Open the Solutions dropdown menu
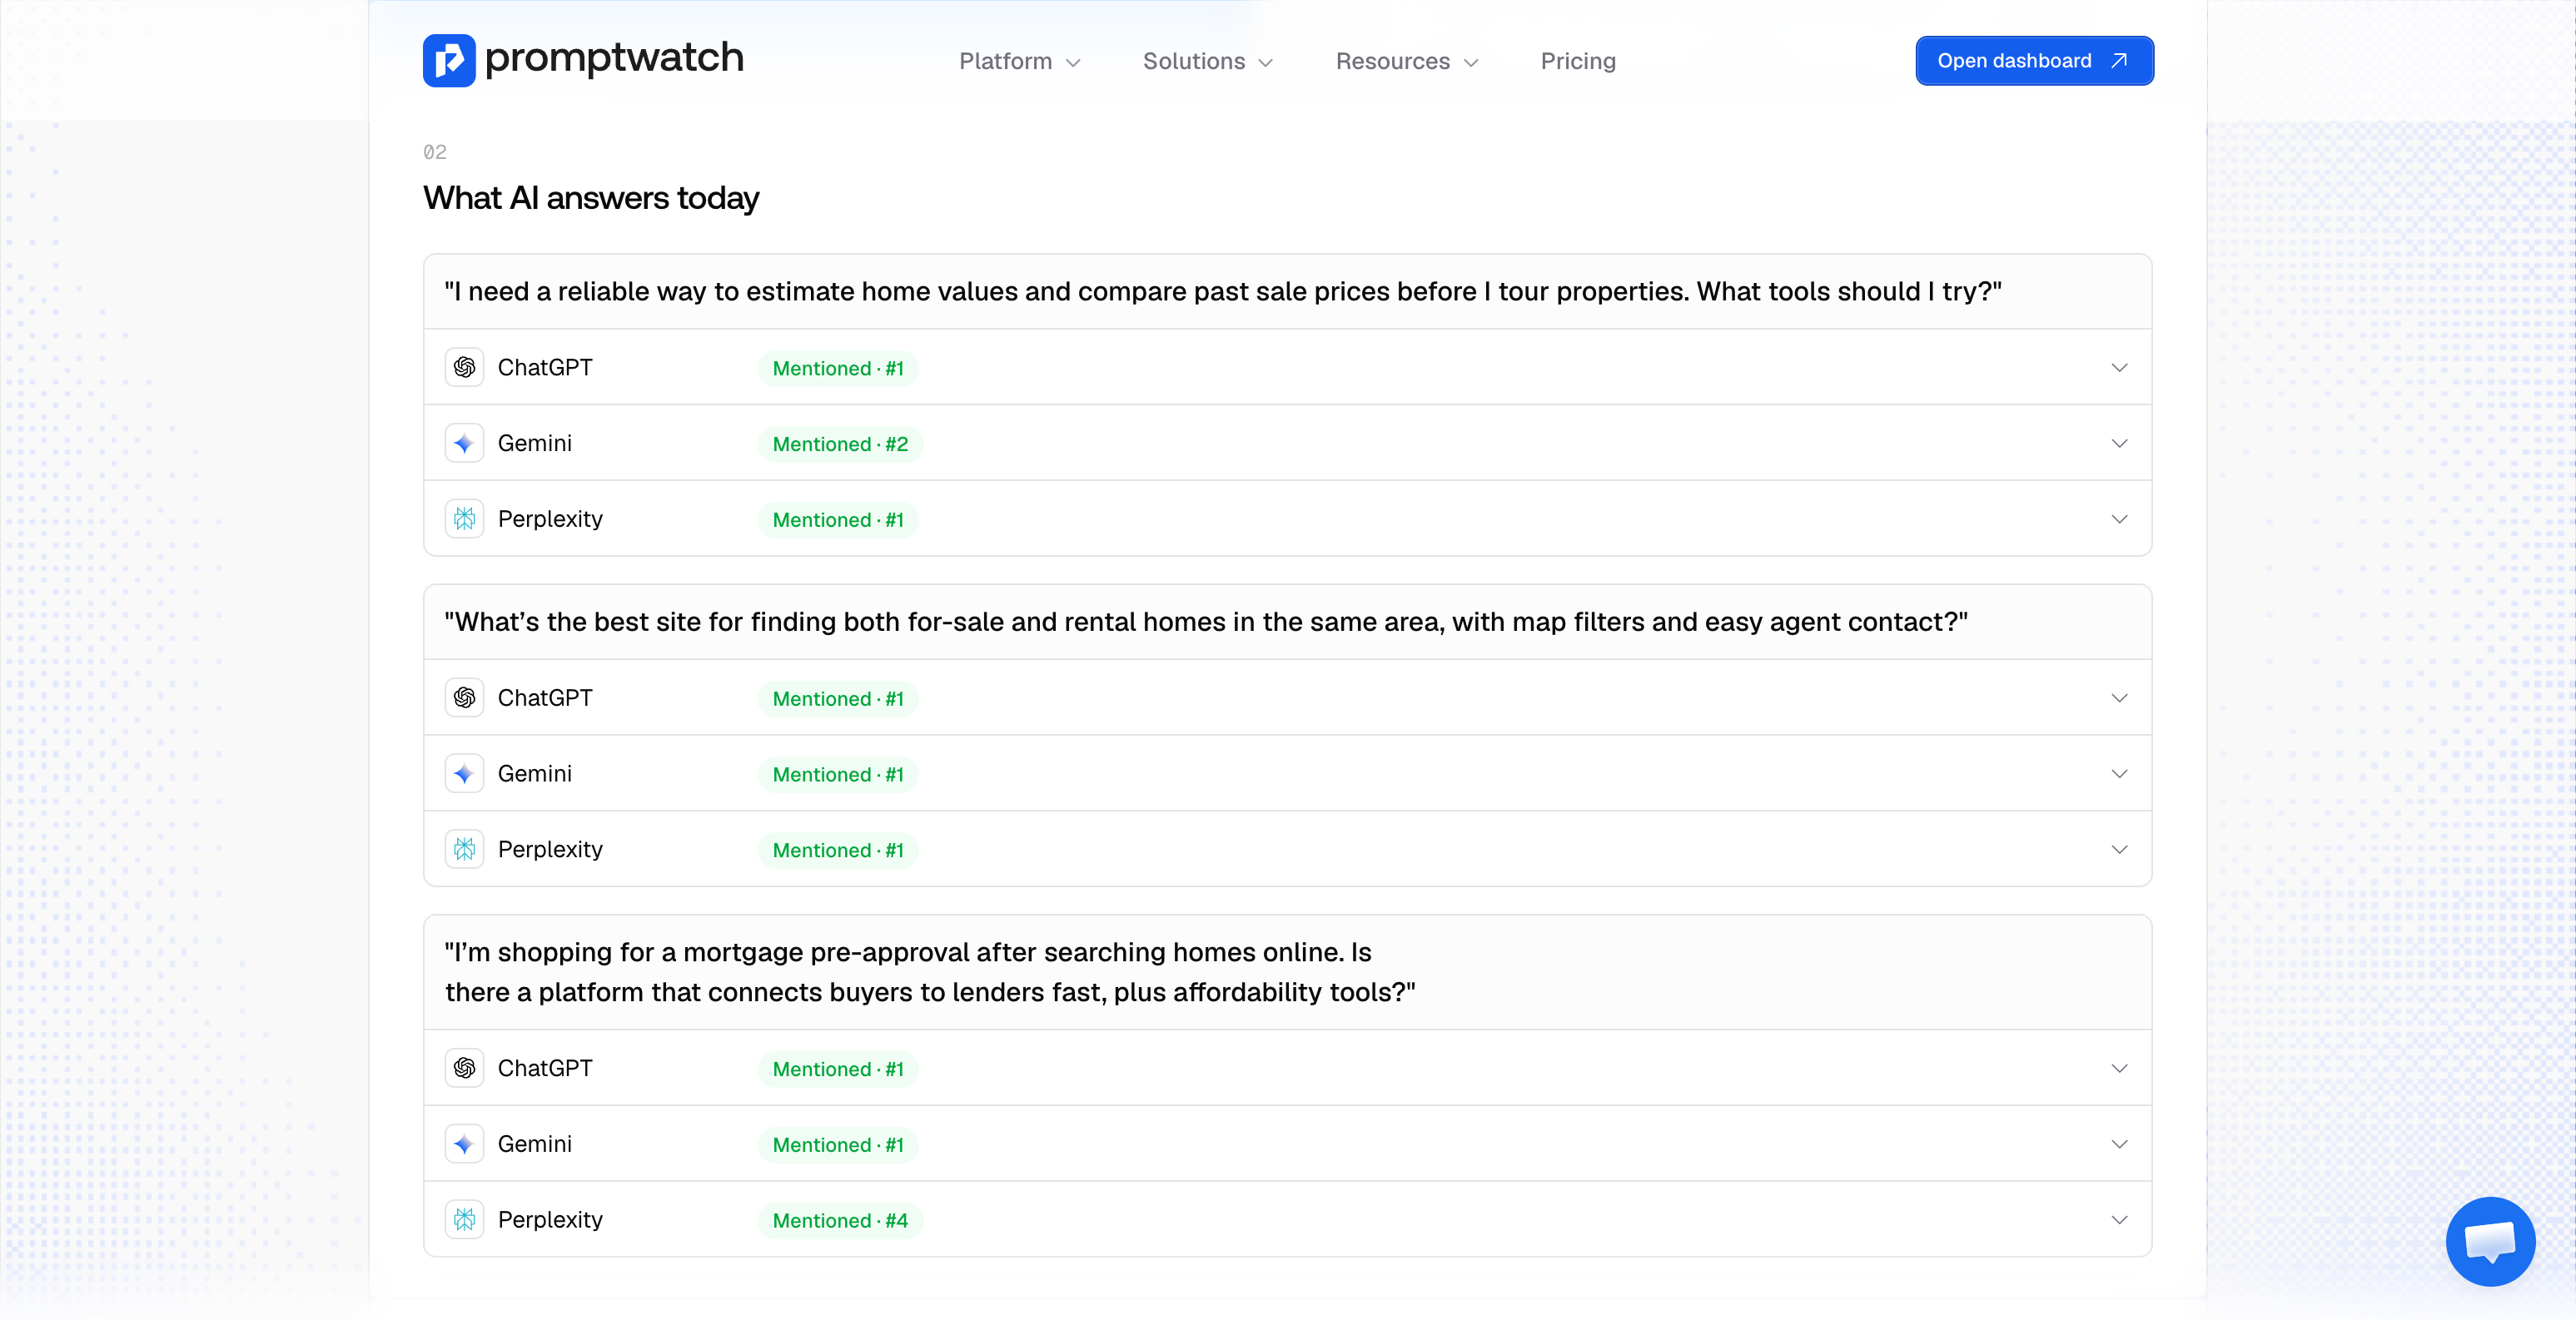 (x=1208, y=61)
